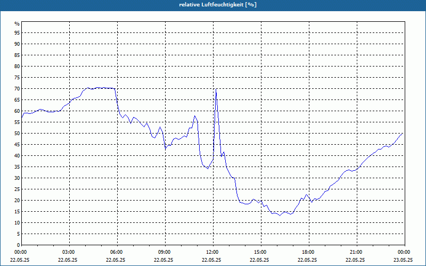Select the '90' y-axis label

click(17, 44)
